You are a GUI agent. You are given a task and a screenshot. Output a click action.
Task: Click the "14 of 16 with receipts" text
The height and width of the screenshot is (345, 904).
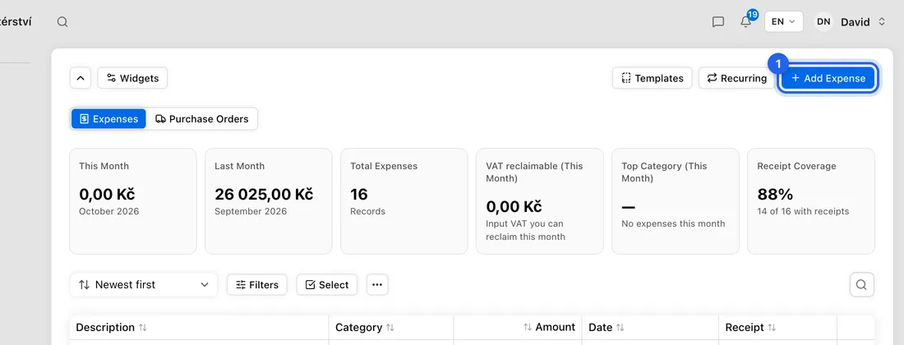pyautogui.click(x=803, y=211)
